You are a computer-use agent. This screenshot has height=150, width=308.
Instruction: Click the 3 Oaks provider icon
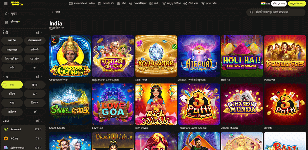point(6,138)
